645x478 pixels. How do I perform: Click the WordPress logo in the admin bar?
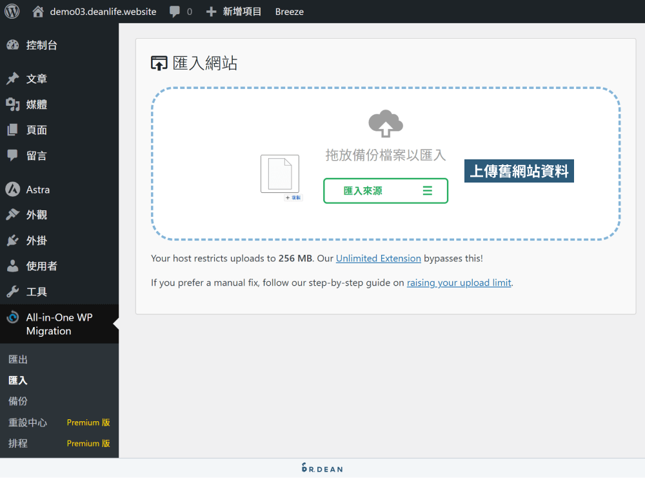(x=12, y=11)
